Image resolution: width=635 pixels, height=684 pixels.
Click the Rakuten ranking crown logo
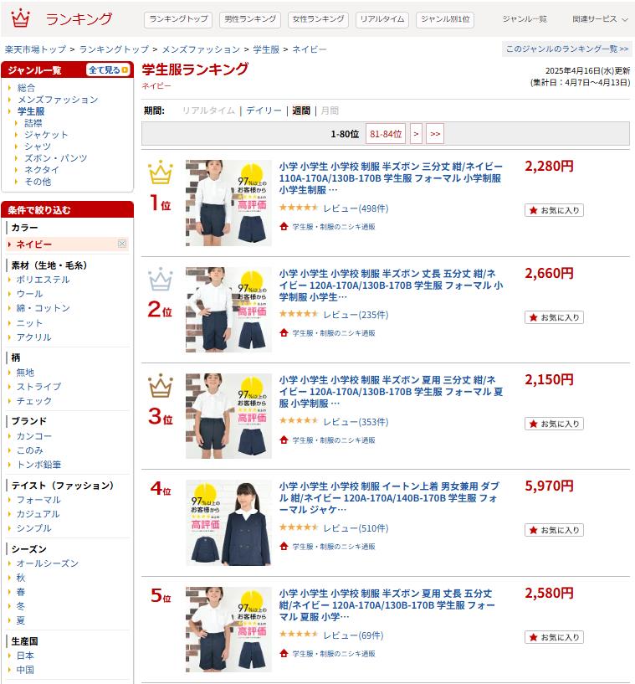click(x=20, y=18)
